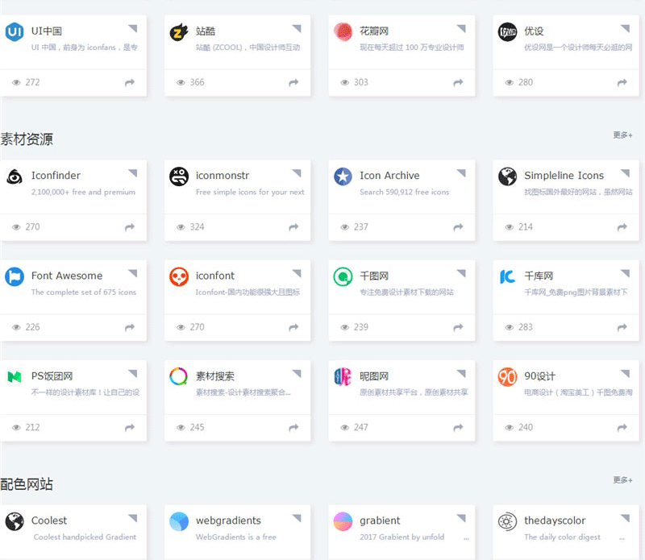Click view count 212 on PS饭团网 card
The image size is (645, 560).
(32, 428)
